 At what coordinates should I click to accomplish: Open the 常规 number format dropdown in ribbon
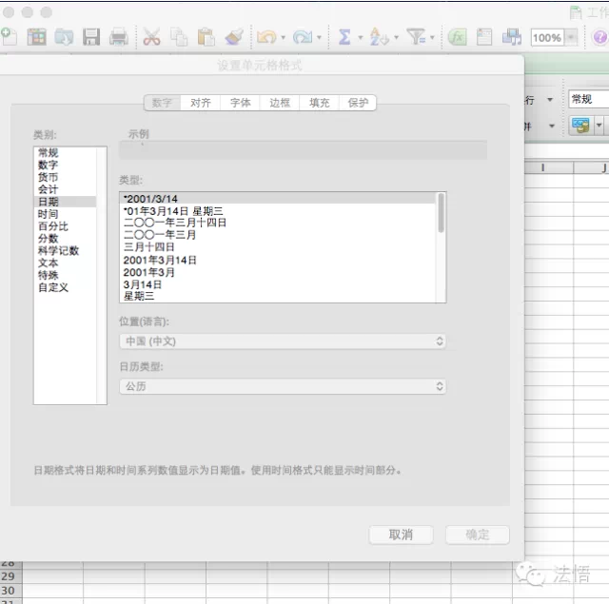(589, 99)
